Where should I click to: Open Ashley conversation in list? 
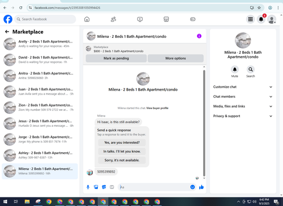pos(40,155)
